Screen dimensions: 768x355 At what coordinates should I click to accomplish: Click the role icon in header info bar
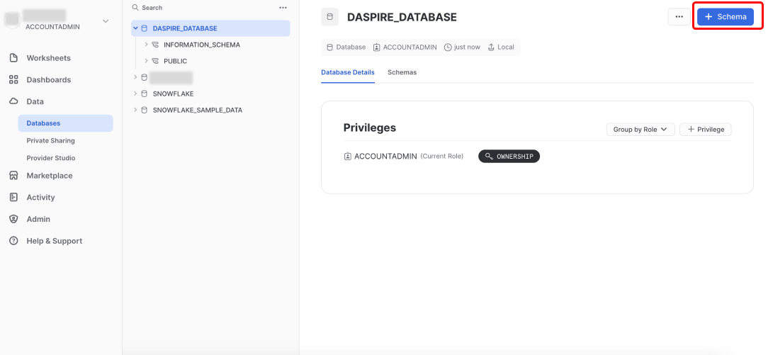coord(377,47)
